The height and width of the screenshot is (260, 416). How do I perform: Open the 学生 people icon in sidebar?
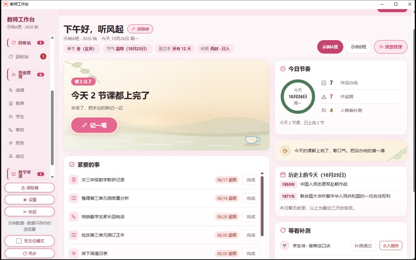point(10,116)
